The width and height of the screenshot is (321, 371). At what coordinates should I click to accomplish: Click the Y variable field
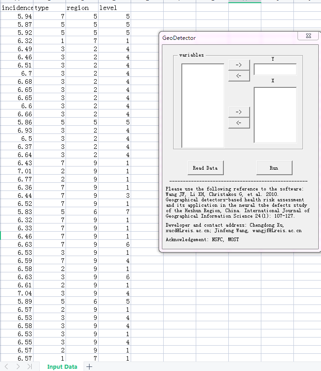(275, 69)
